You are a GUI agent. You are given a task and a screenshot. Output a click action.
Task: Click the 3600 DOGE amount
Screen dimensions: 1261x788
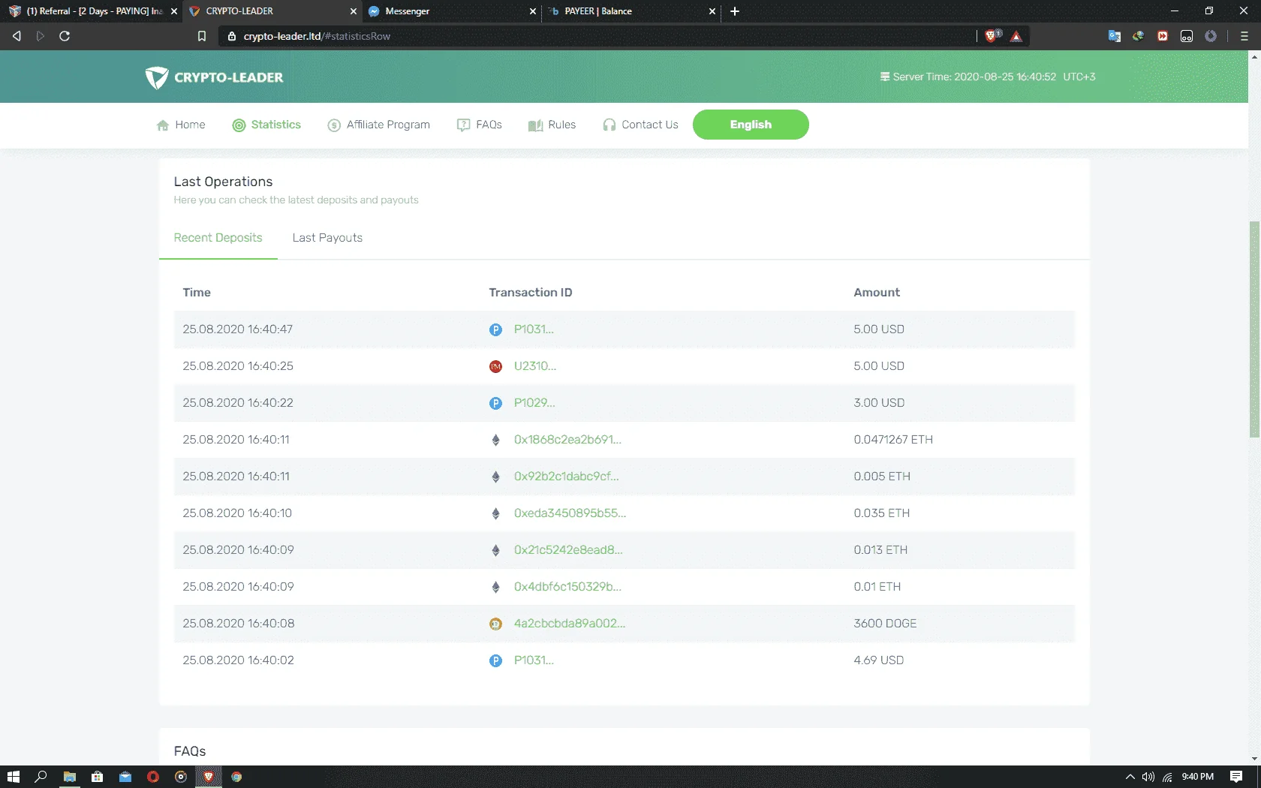pyautogui.click(x=885, y=624)
